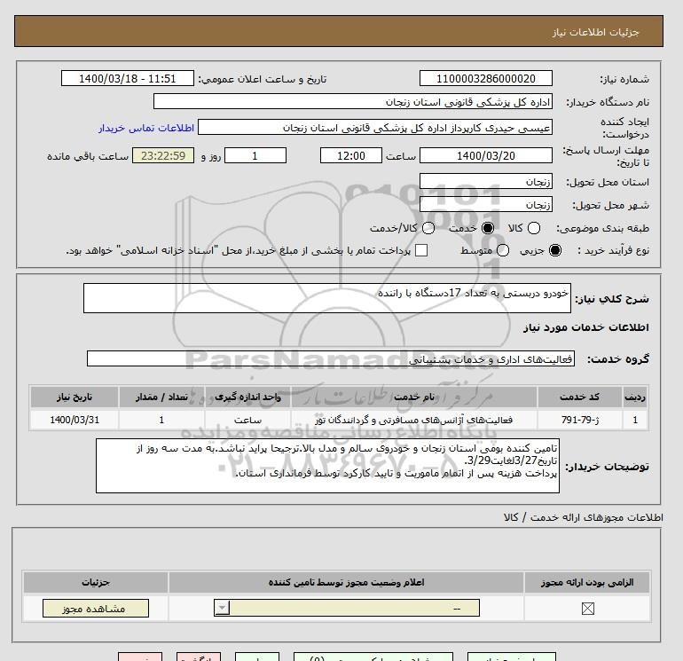
Task: Click the announcement date field 1400/03/18 - 11:51
Action: (x=127, y=78)
